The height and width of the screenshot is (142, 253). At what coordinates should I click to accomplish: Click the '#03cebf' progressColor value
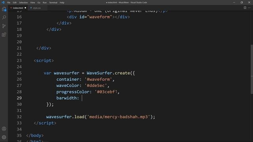pyautogui.click(x=106, y=92)
